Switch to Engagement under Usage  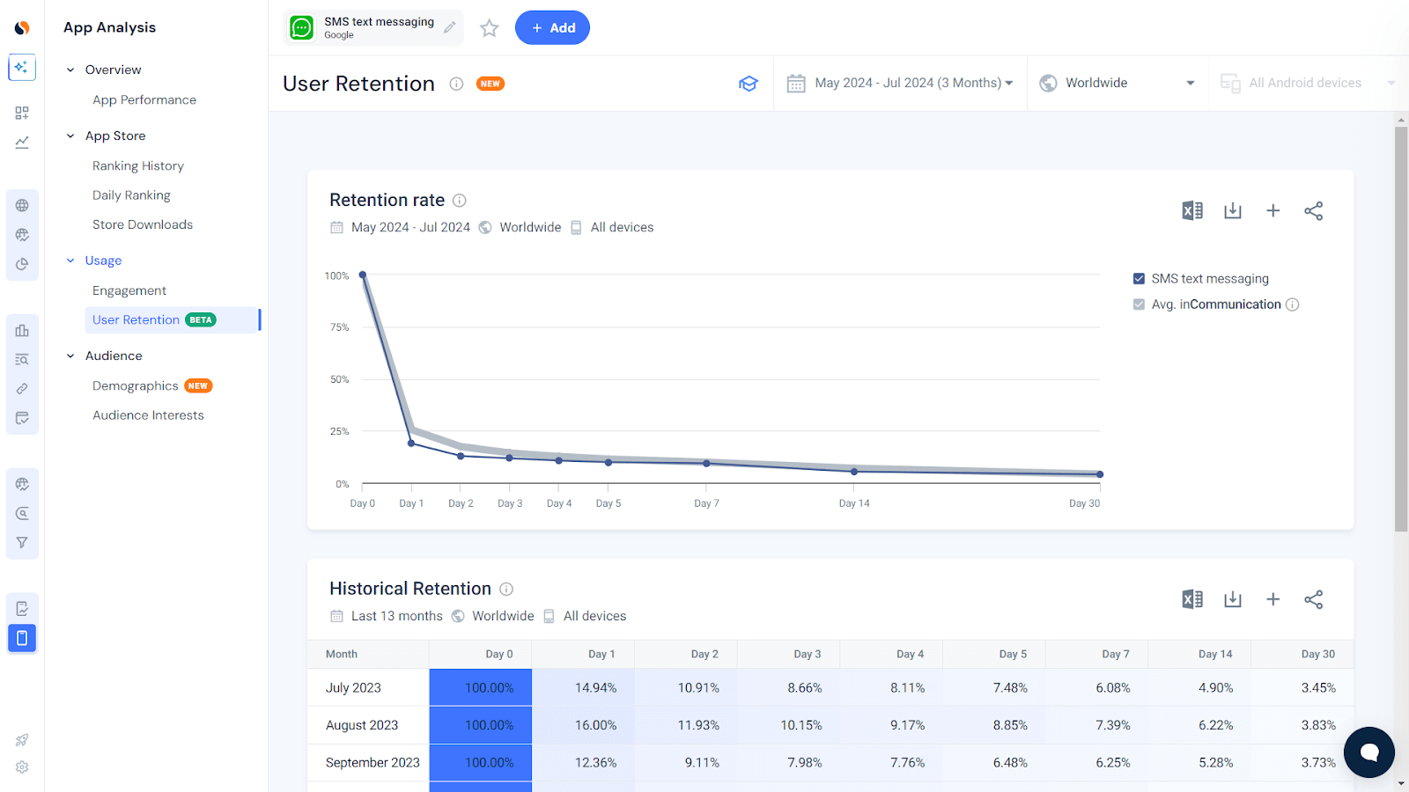pos(129,290)
